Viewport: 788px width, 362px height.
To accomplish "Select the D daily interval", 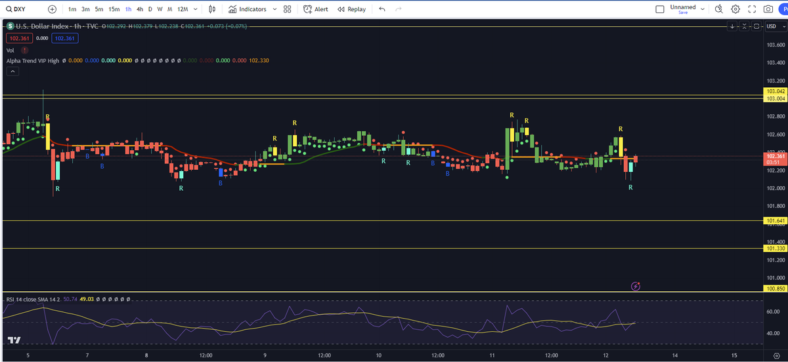I will click(x=150, y=9).
